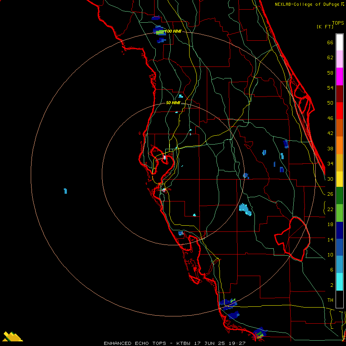Select the dark green legend swatch
The height and width of the screenshot is (346, 346).
(339, 196)
